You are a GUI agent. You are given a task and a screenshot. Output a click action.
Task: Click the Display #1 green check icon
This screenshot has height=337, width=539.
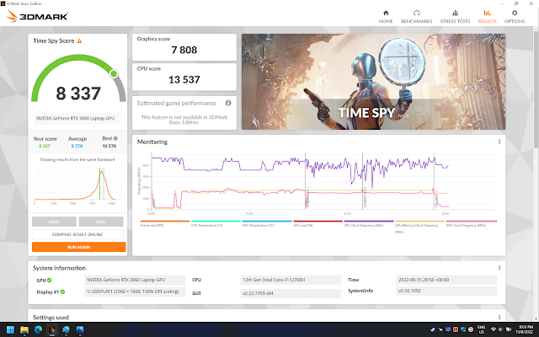62,292
